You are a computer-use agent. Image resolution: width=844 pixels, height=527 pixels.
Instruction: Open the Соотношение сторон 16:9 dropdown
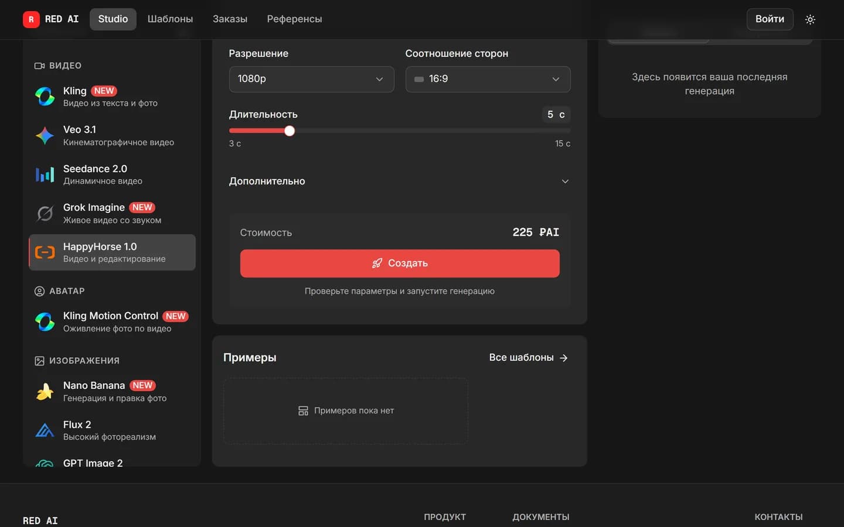point(488,79)
